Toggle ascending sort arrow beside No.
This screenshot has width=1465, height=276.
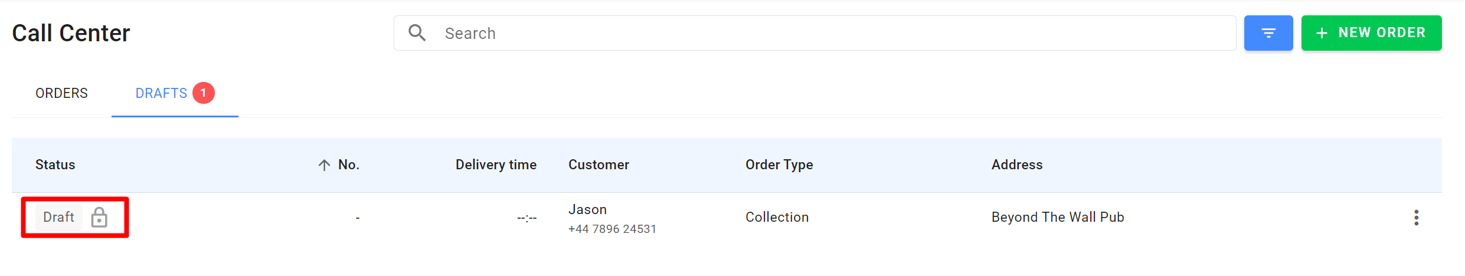tap(324, 165)
